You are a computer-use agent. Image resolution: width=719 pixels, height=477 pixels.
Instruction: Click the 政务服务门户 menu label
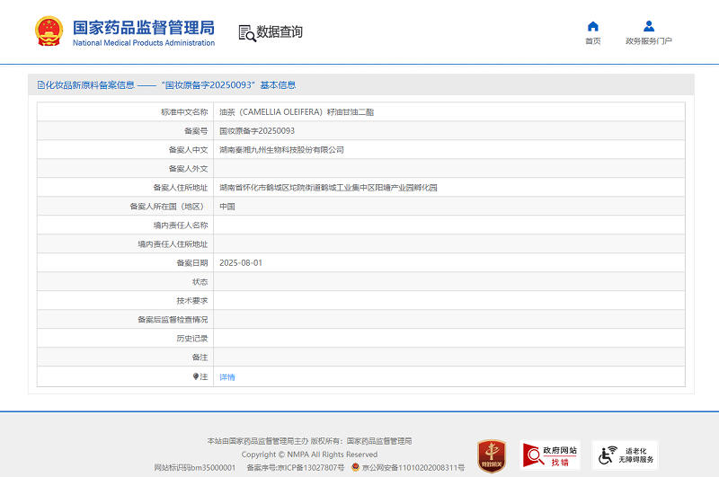tap(649, 41)
